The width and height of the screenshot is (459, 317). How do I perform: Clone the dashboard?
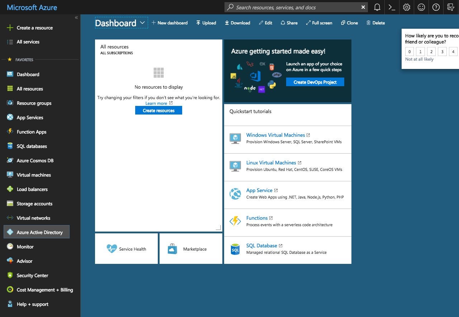point(349,23)
